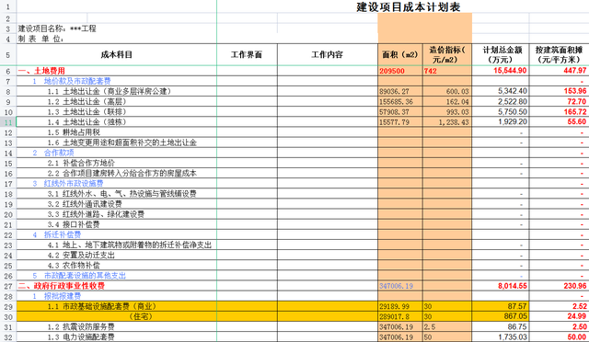Select the 1,735.03 amount cell

pos(501,337)
